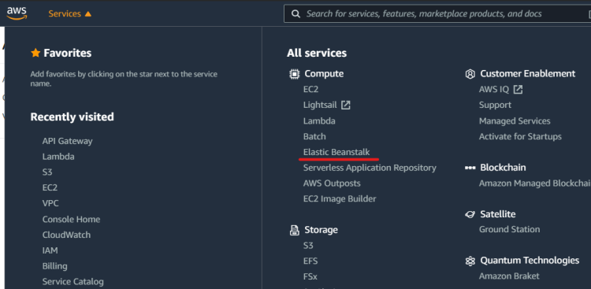
Task: Open FSx storage service
Action: click(310, 276)
